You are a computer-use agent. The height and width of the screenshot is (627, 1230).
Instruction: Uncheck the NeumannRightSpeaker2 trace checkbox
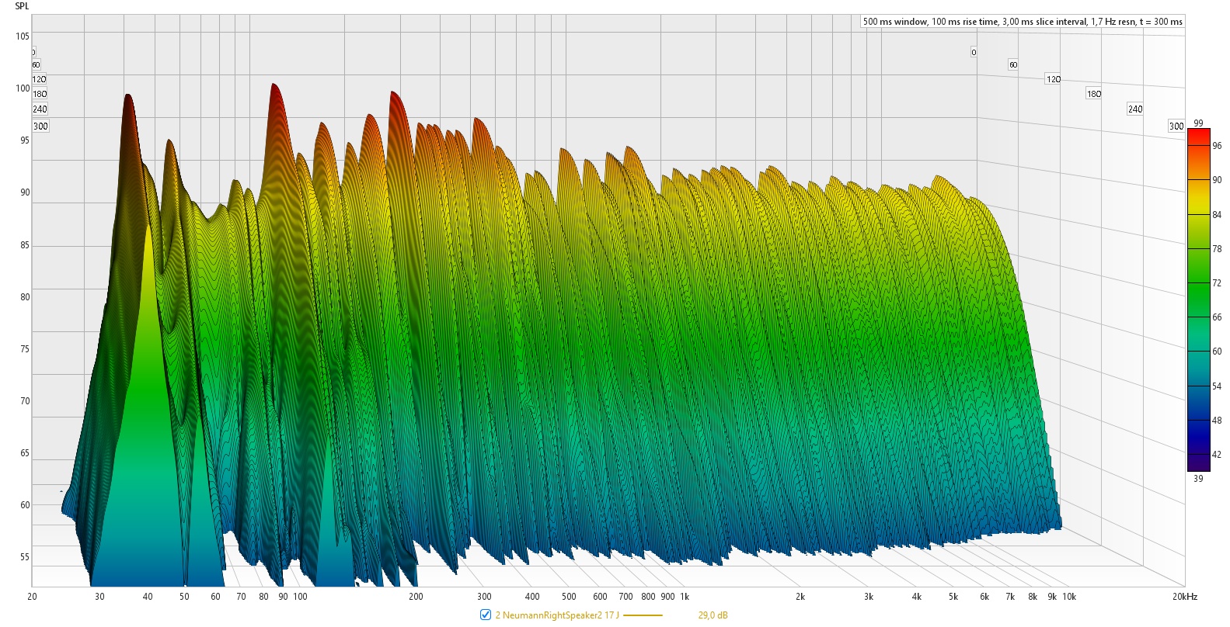(x=486, y=615)
